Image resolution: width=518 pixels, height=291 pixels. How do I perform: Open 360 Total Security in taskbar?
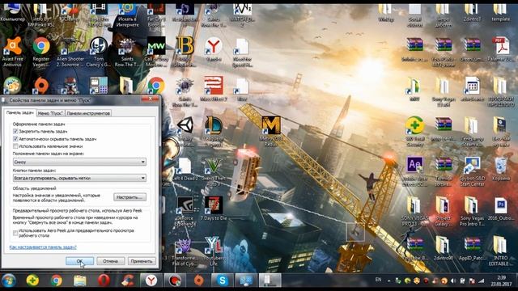point(32,280)
